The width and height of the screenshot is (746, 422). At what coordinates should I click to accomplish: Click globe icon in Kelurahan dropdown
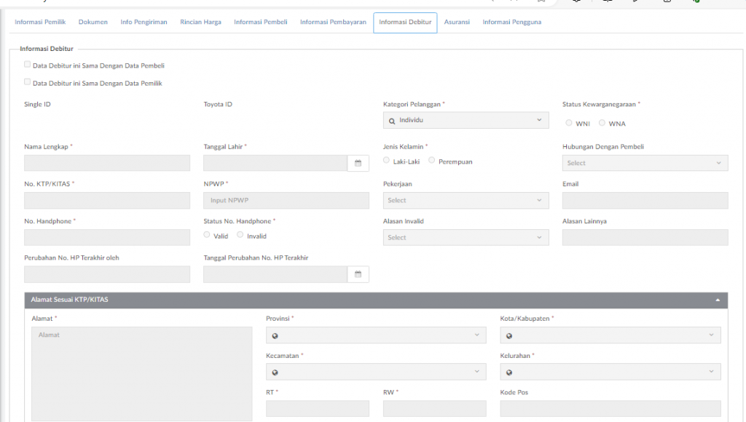click(509, 373)
